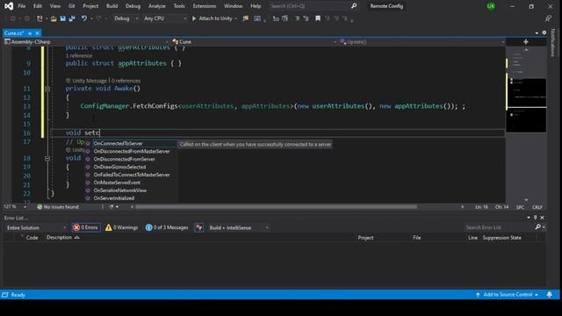Click the Error List search magnifier icon
562x316 pixels.
[538, 227]
